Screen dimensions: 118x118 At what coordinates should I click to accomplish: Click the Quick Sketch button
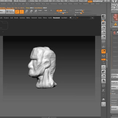10,12
